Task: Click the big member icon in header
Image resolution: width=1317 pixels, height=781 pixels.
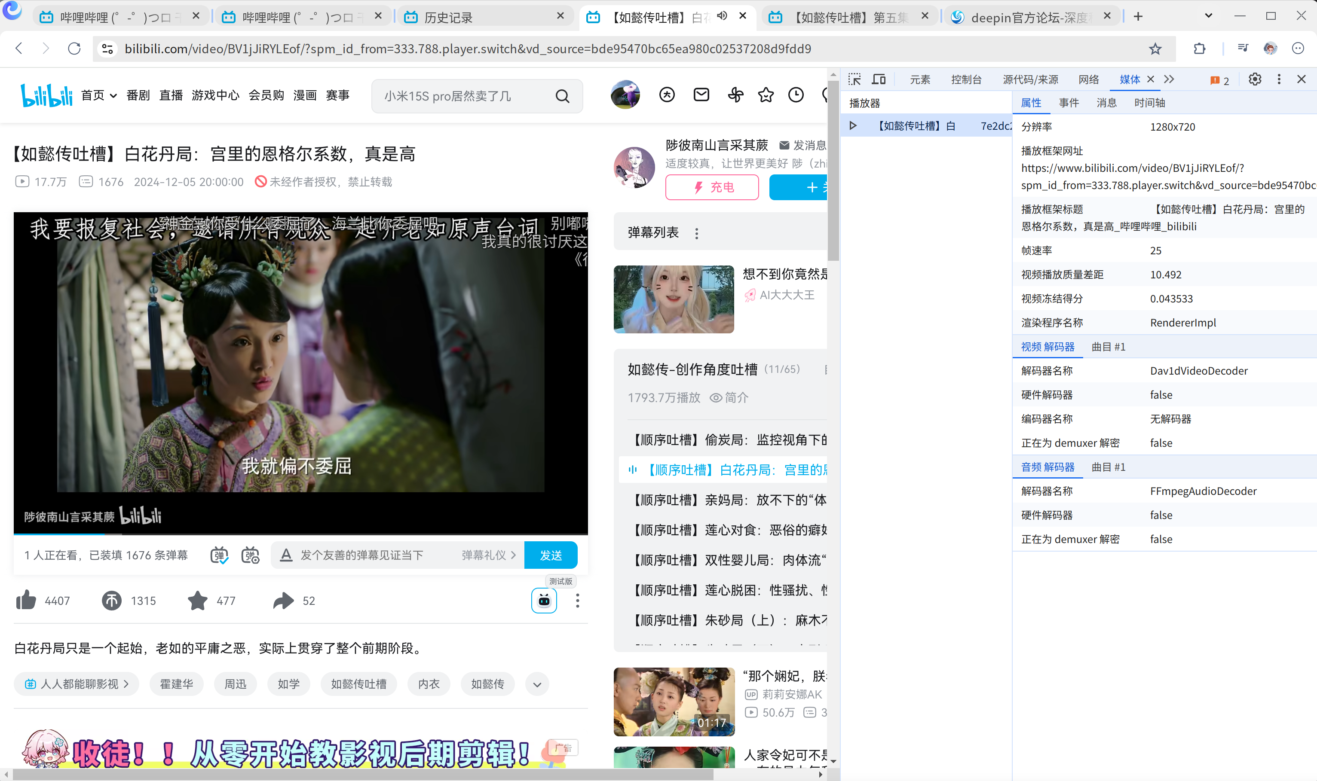Action: click(667, 95)
